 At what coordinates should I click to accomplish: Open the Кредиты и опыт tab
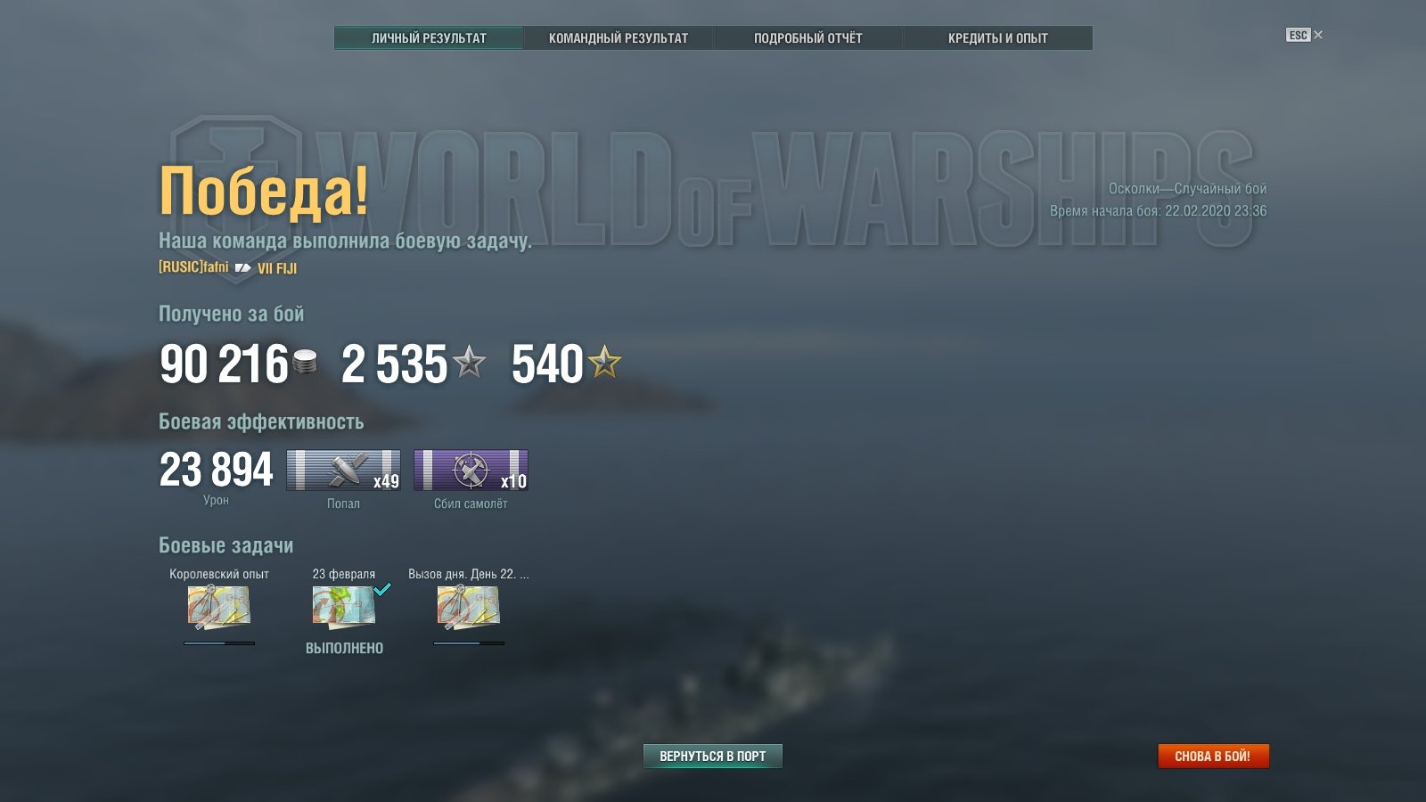997,38
